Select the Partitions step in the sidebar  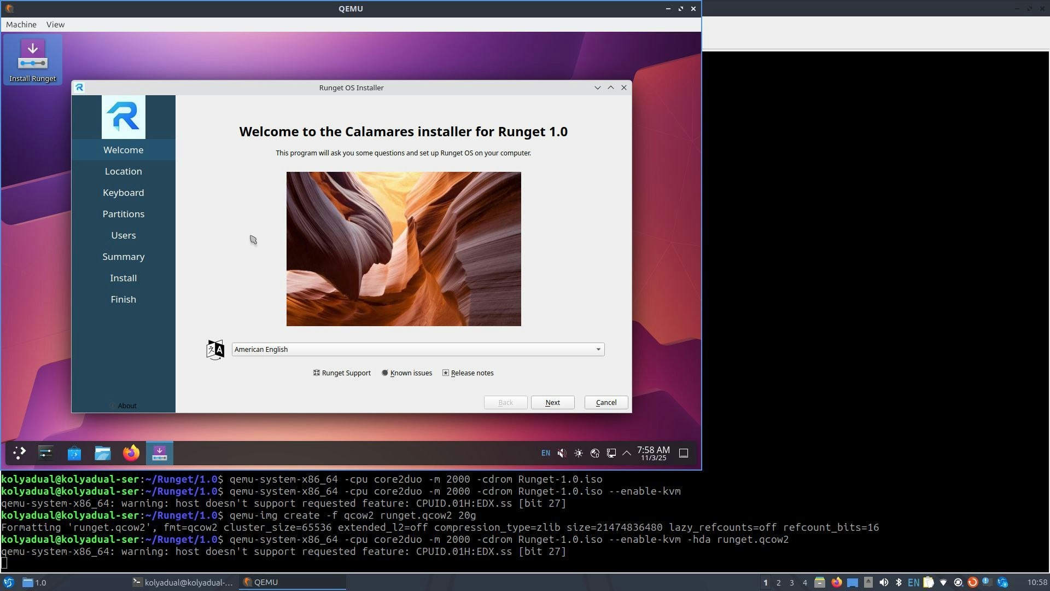(x=124, y=214)
